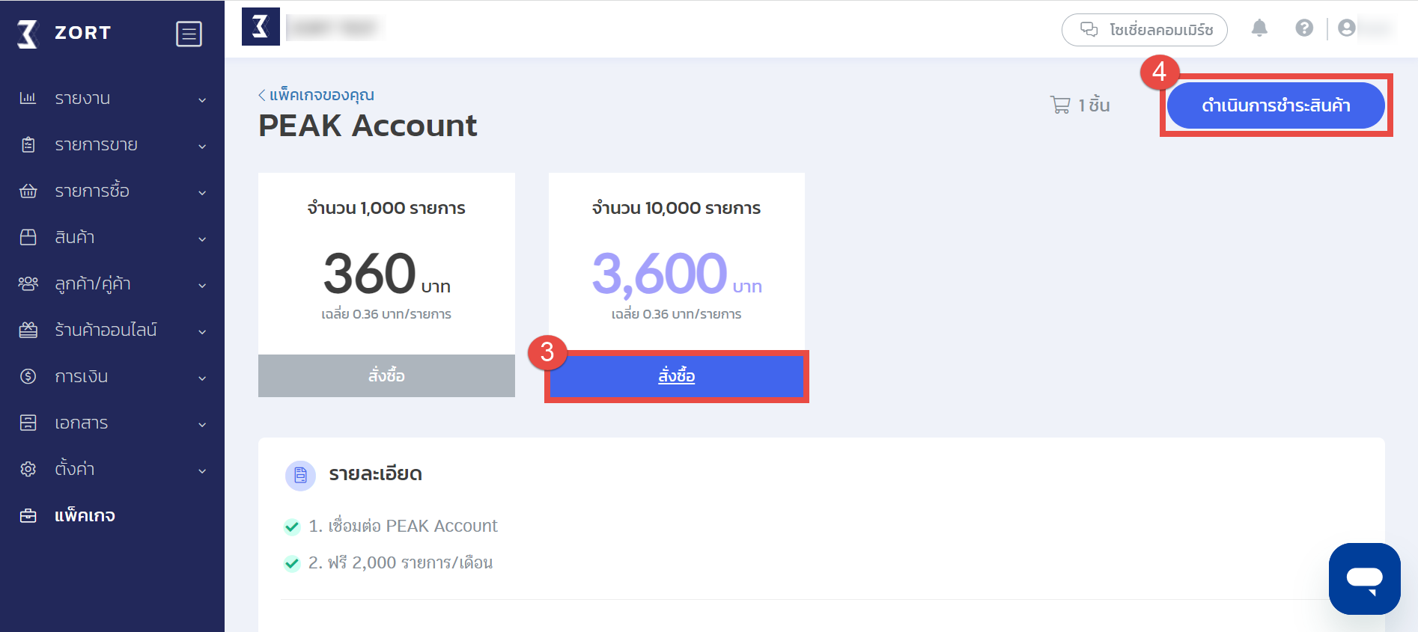Screen dimensions: 1418x632
Task: Click the sidebar collapse icon next to ZORT
Action: (x=189, y=33)
